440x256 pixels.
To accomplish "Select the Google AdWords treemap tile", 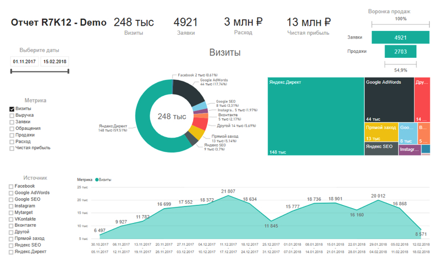I will [389, 99].
